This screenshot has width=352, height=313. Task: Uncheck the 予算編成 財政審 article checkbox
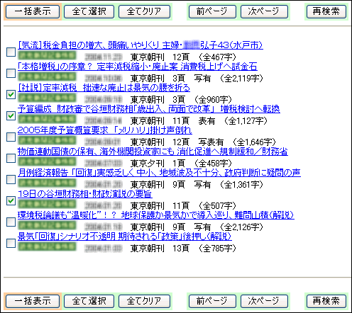[11, 115]
